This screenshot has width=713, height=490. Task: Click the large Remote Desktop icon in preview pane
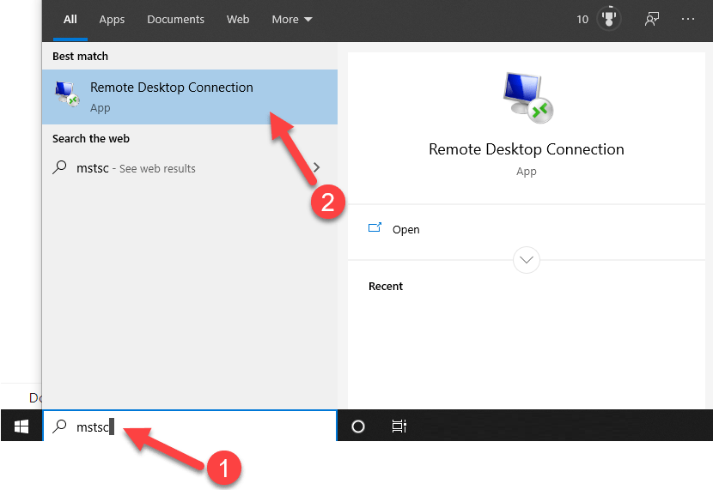point(527,96)
